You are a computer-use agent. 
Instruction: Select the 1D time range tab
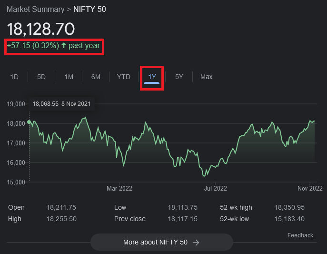point(14,77)
